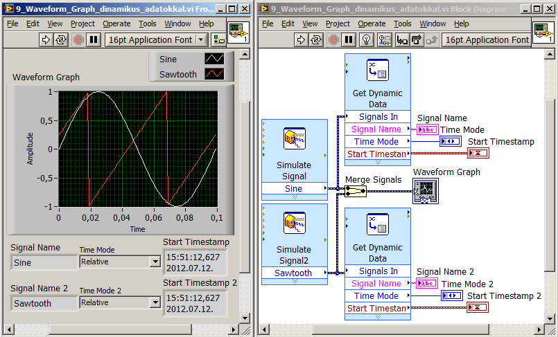Click Step Over button in Block Diagram
This screenshot has width=558, height=337.
pyautogui.click(x=417, y=39)
